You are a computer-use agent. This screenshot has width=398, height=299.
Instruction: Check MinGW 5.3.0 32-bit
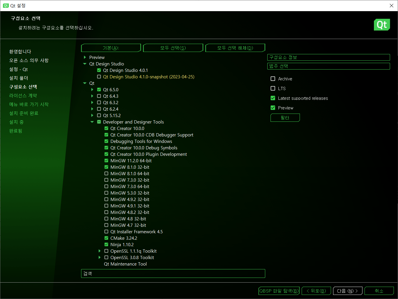coord(106,193)
